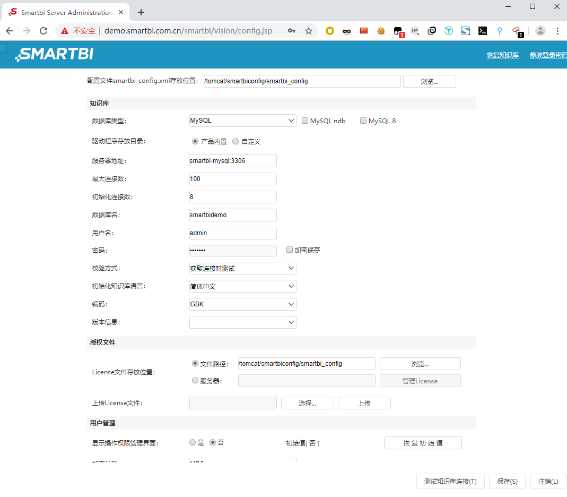Screen dimensions: 567x497
Task: Open a new browser tab
Action: pyautogui.click(x=141, y=12)
